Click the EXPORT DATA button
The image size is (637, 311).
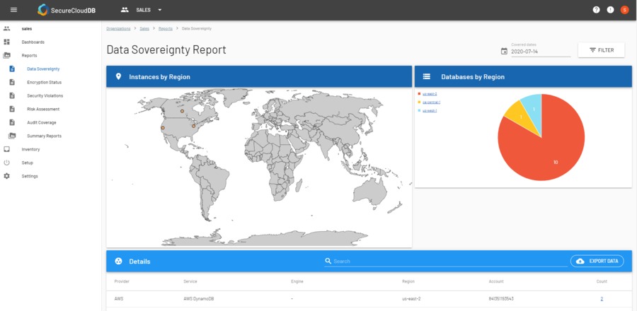point(597,261)
